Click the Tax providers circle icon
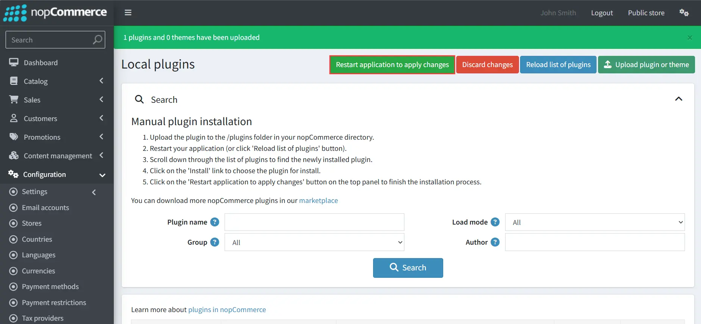This screenshot has width=701, height=324. [13, 318]
